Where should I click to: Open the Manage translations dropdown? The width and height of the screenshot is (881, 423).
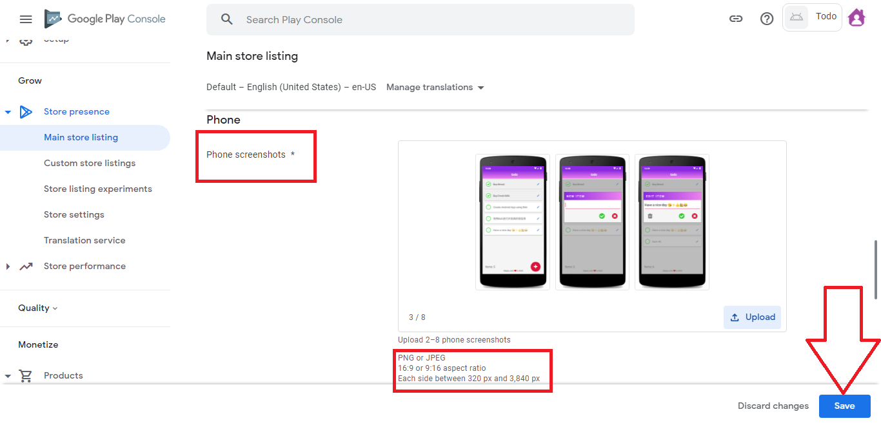click(x=435, y=88)
